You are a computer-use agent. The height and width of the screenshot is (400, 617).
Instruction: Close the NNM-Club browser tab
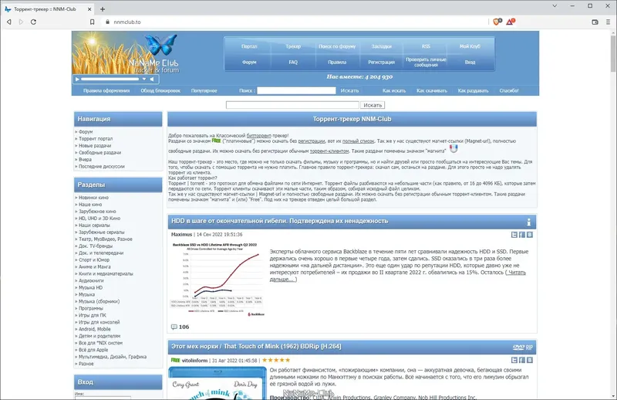(x=89, y=9)
